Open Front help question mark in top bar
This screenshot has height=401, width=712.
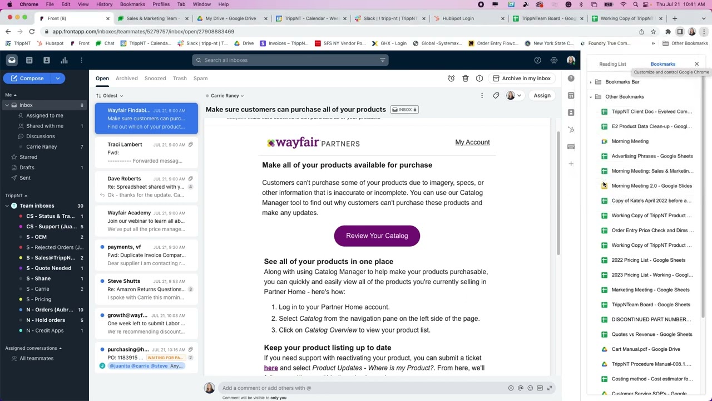[x=537, y=60]
